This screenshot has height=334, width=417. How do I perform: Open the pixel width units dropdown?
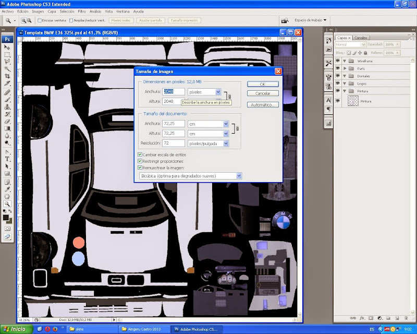(x=218, y=92)
